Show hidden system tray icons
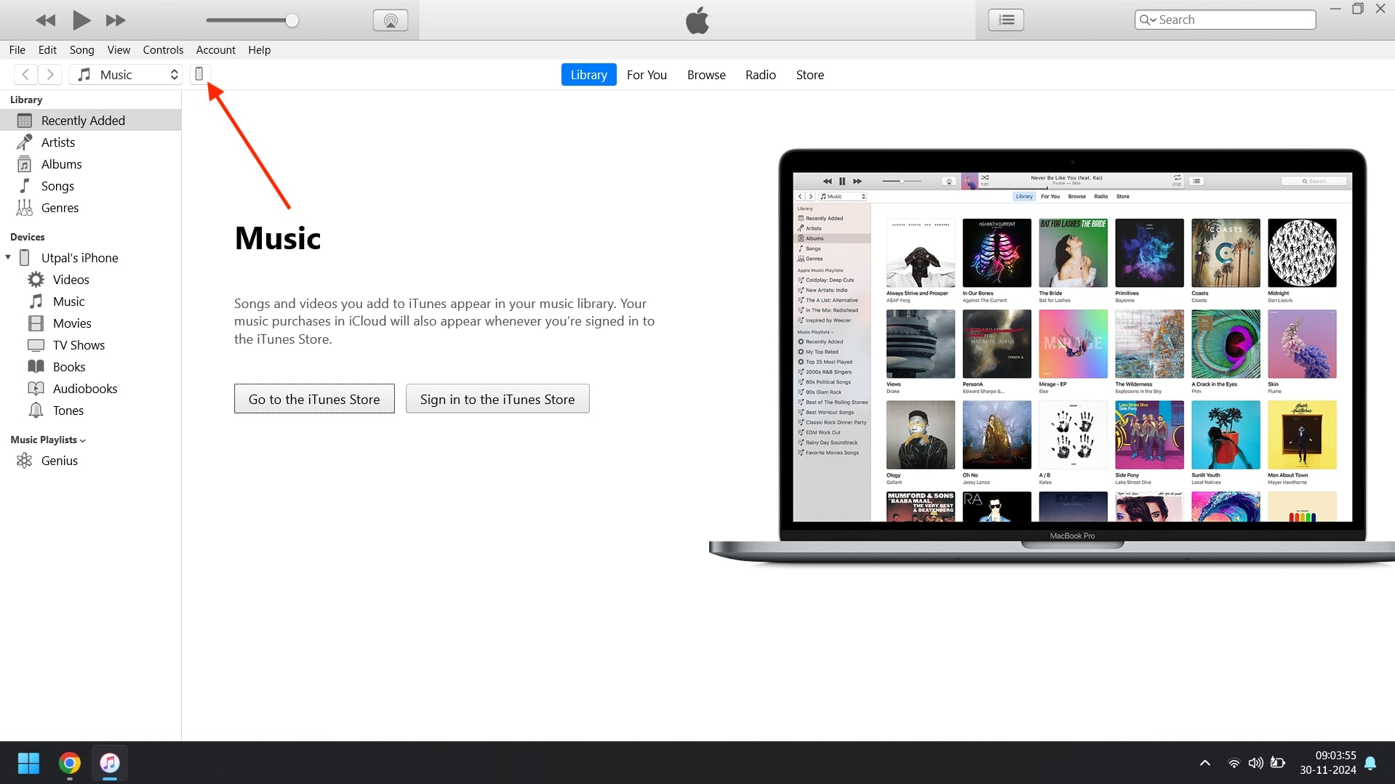Image resolution: width=1395 pixels, height=784 pixels. (1205, 763)
